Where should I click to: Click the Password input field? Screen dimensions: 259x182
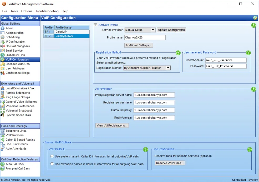click(x=226, y=66)
